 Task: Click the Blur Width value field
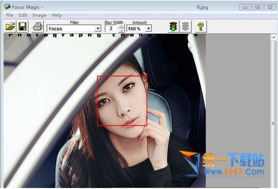click(x=111, y=28)
